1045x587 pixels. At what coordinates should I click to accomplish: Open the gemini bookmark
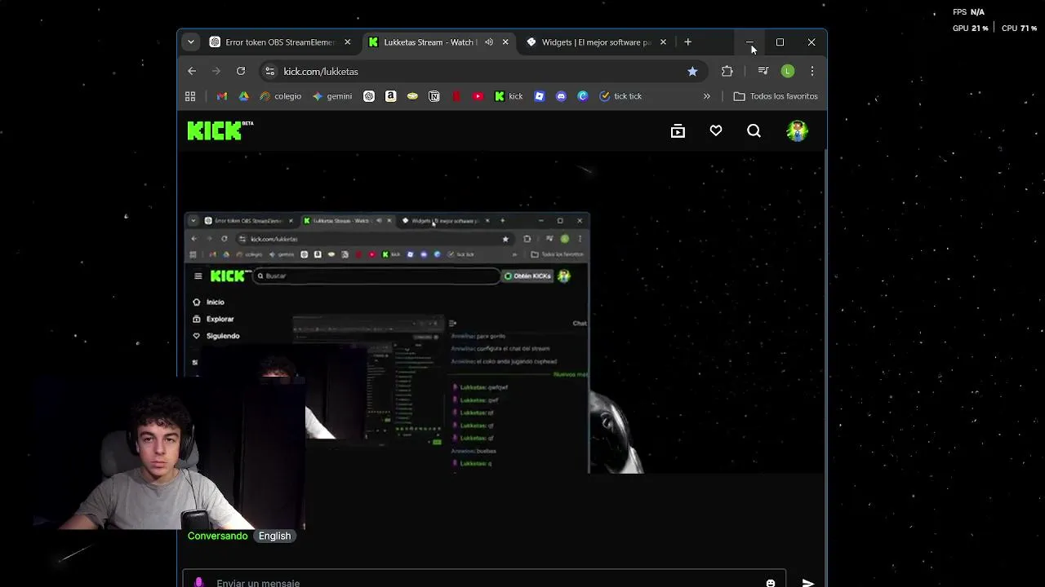pyautogui.click(x=332, y=96)
